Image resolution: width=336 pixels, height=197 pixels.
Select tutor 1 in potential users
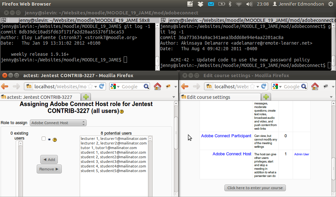click(109, 148)
